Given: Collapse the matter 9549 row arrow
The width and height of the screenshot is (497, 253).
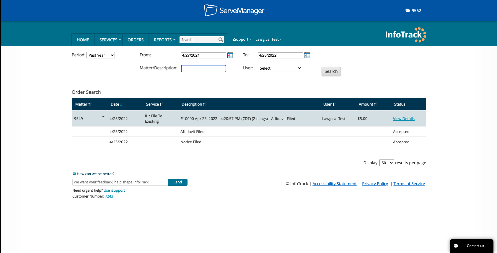Looking at the screenshot, I should (x=103, y=117).
